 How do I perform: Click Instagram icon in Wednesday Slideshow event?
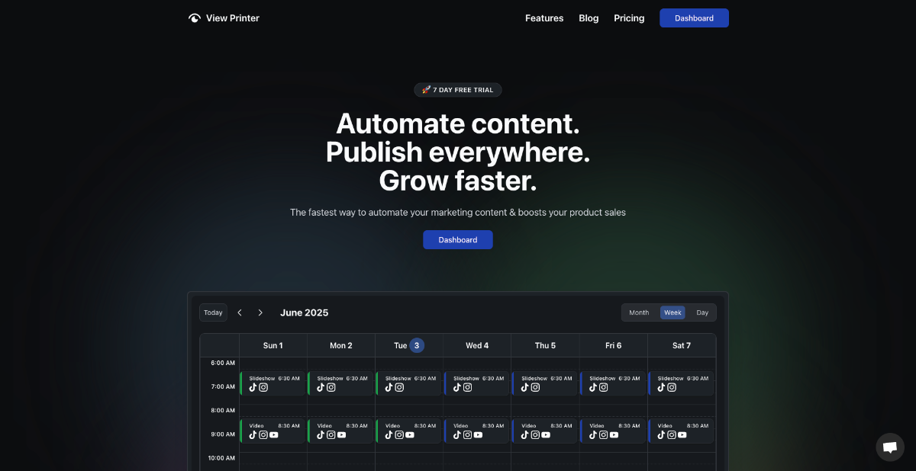pos(468,387)
